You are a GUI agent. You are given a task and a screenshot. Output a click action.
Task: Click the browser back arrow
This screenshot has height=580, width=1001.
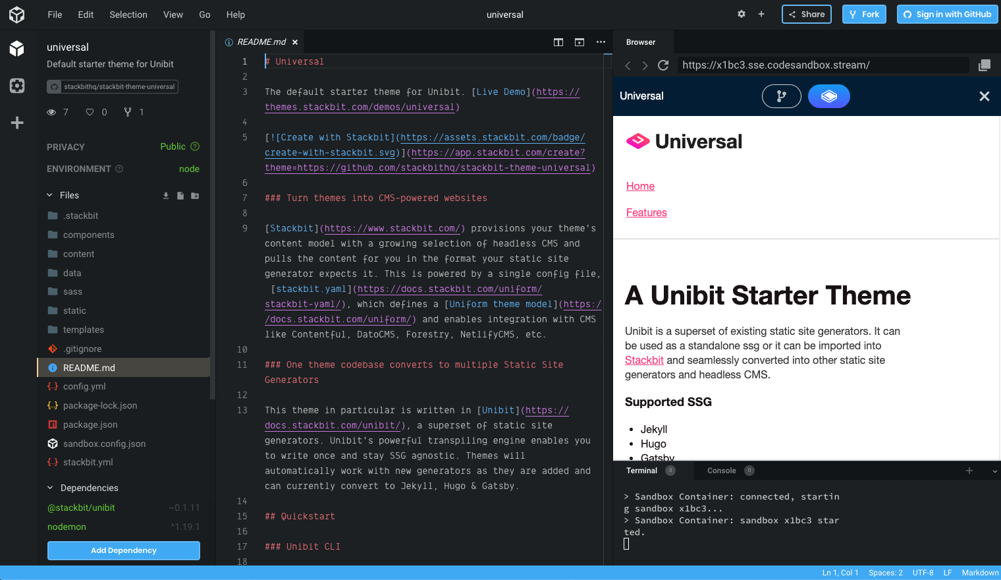pyautogui.click(x=628, y=65)
